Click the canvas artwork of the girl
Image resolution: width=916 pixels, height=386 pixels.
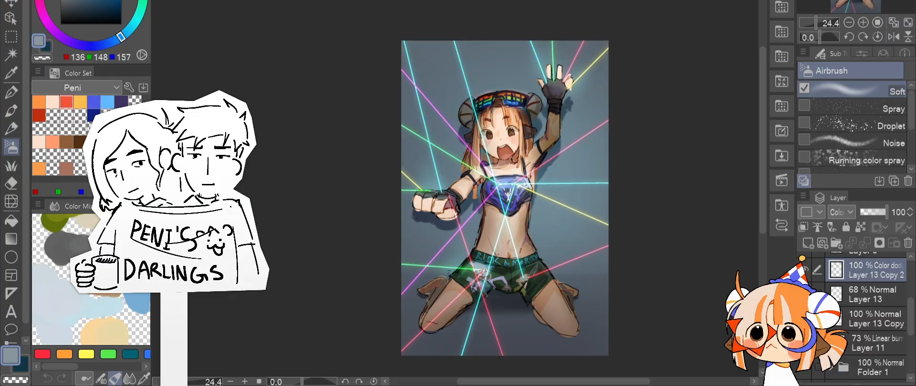click(x=505, y=198)
